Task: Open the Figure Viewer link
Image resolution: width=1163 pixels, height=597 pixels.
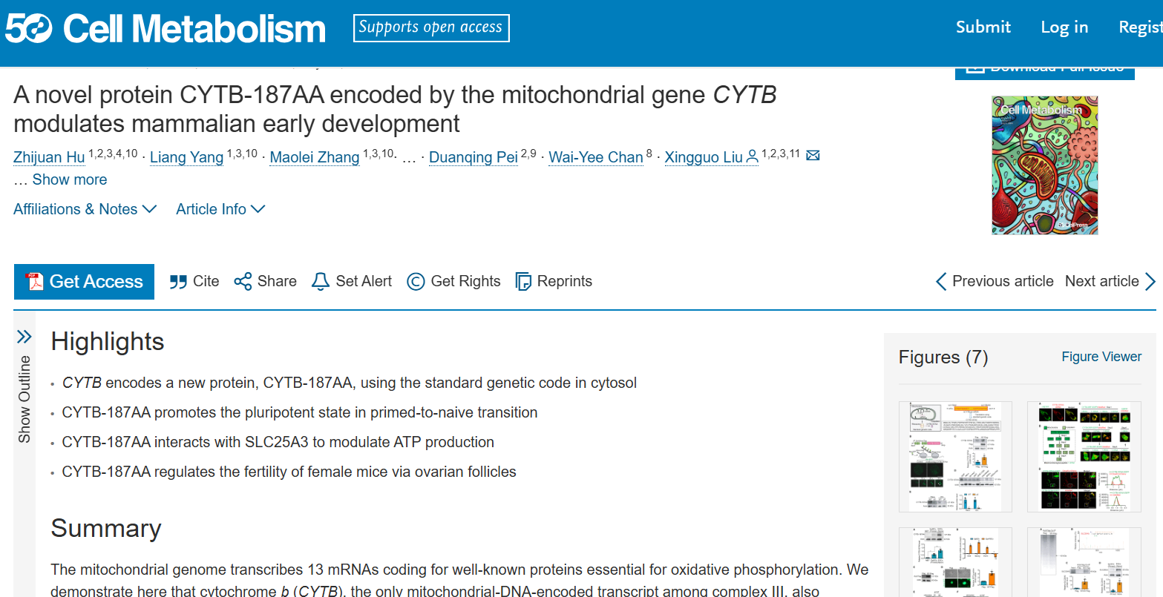Action: point(1101,357)
